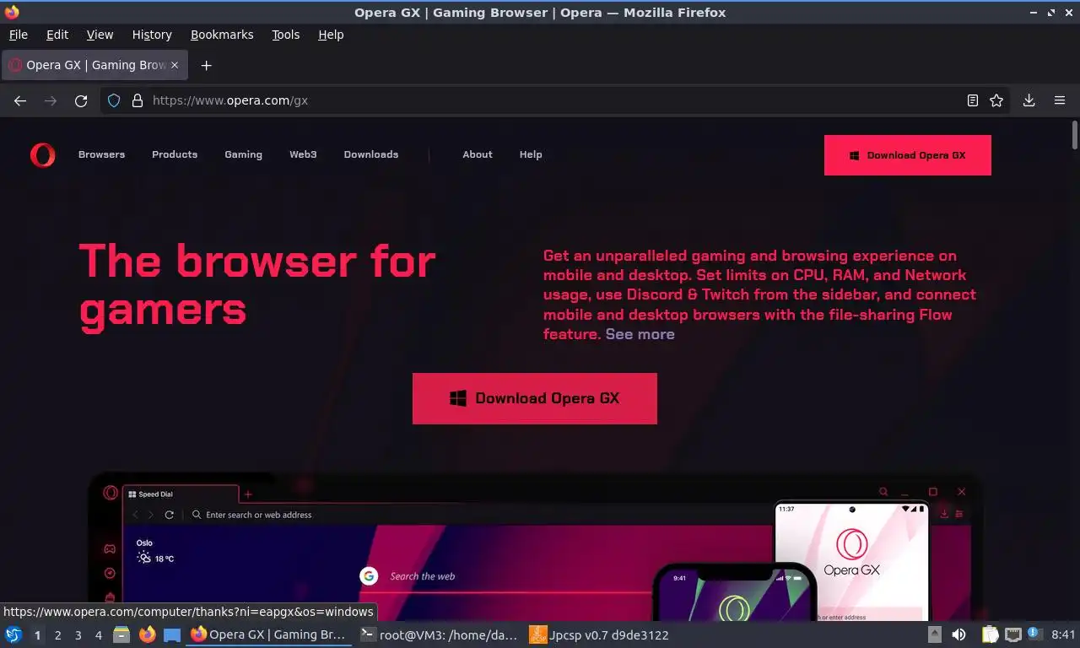Image resolution: width=1080 pixels, height=648 pixels.
Task: Click the large center Download Opera GX button
Action: [x=535, y=398]
